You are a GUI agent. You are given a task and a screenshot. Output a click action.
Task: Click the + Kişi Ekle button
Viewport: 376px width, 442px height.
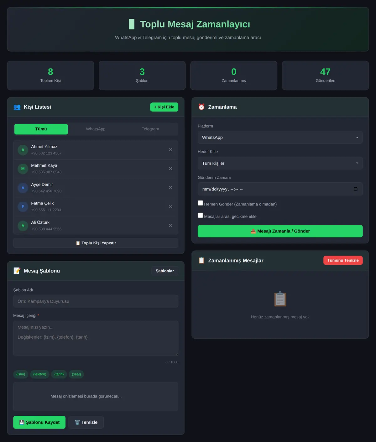coord(164,107)
